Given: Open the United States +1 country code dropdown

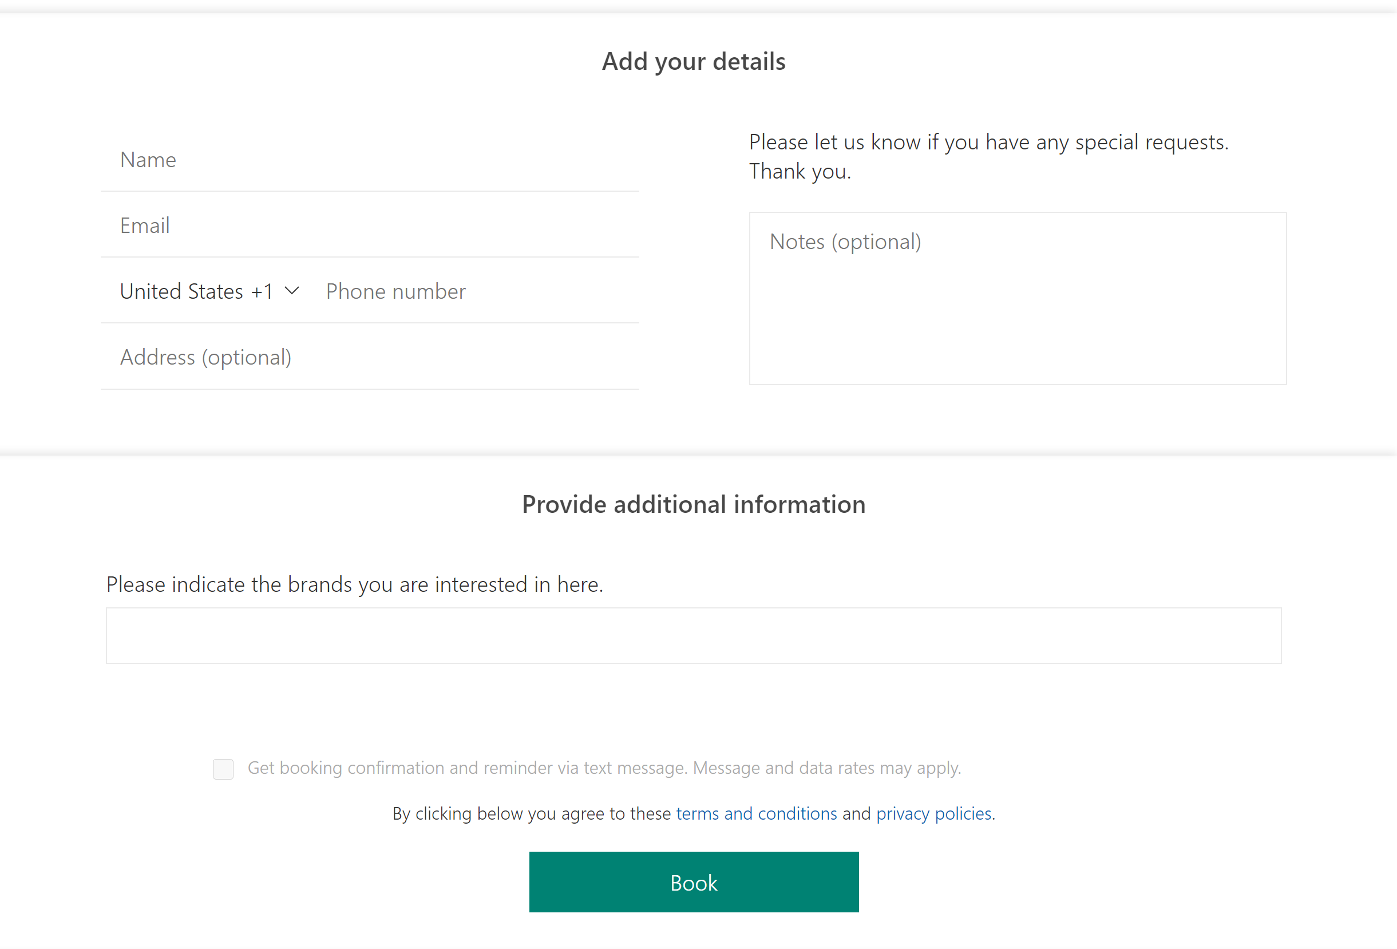Looking at the screenshot, I should 210,291.
